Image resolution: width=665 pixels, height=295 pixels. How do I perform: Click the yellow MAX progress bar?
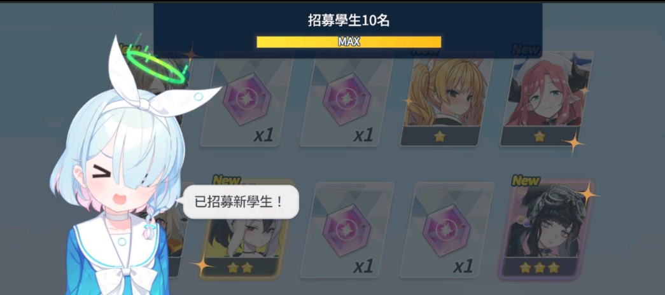[349, 42]
